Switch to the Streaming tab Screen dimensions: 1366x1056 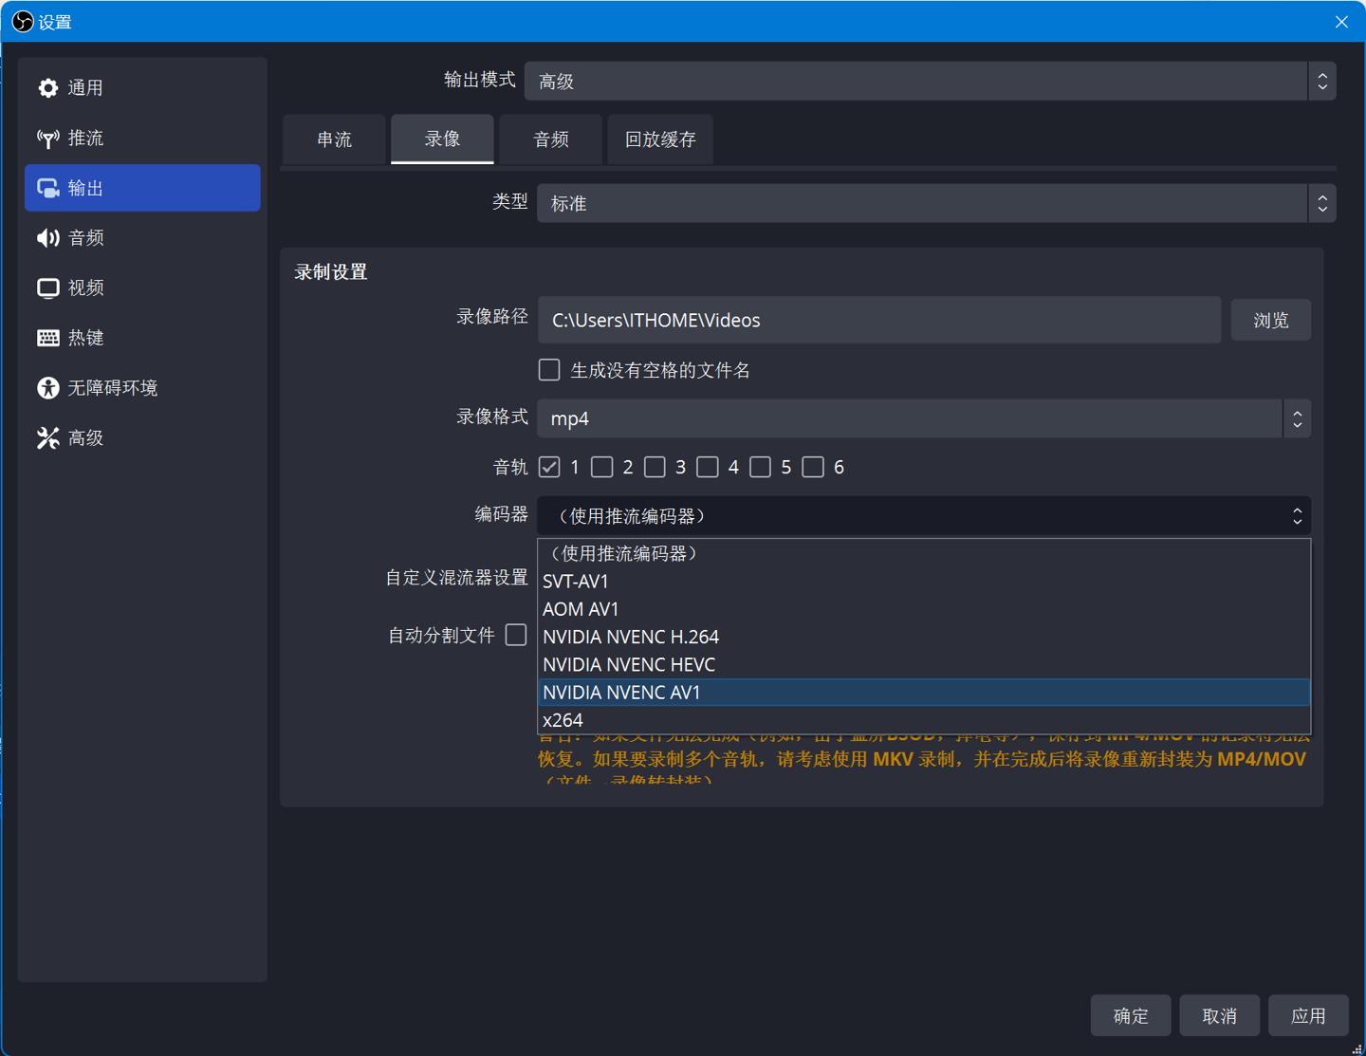334,139
